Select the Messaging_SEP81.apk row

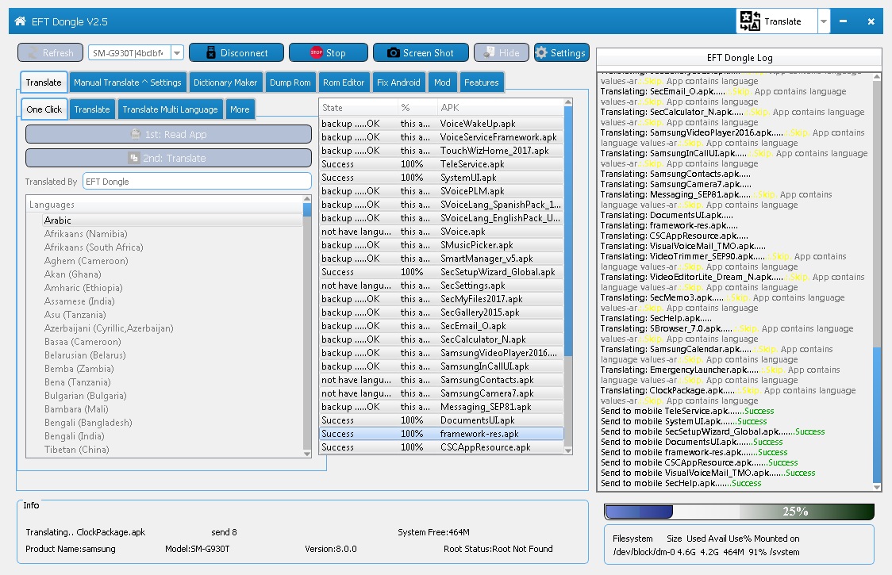(x=441, y=407)
